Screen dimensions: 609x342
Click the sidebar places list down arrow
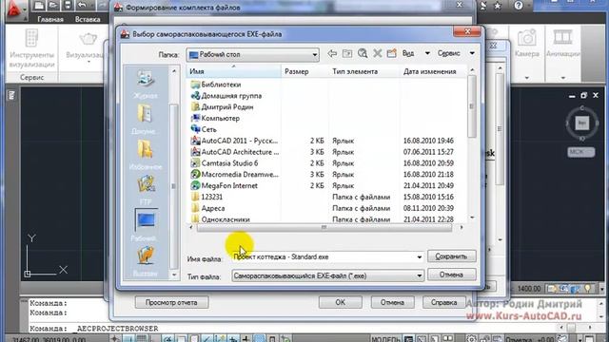click(174, 275)
